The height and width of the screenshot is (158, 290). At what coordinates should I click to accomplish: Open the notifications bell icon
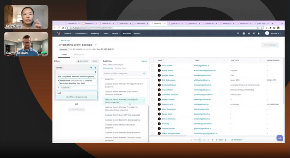[259, 33]
